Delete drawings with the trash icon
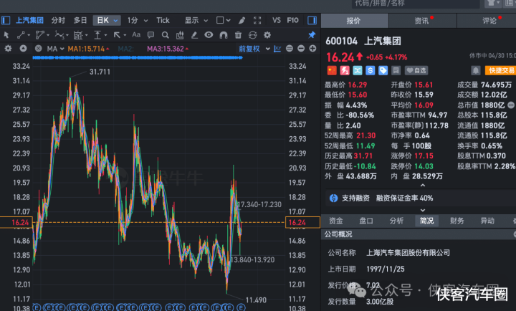Image resolution: width=516 pixels, height=311 pixels. click(x=238, y=35)
